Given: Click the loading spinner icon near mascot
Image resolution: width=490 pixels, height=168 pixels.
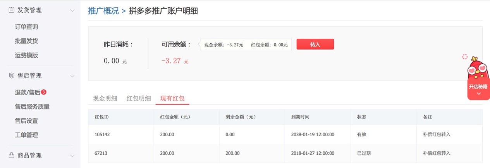Looking at the screenshot, I should pyautogui.click(x=465, y=57).
